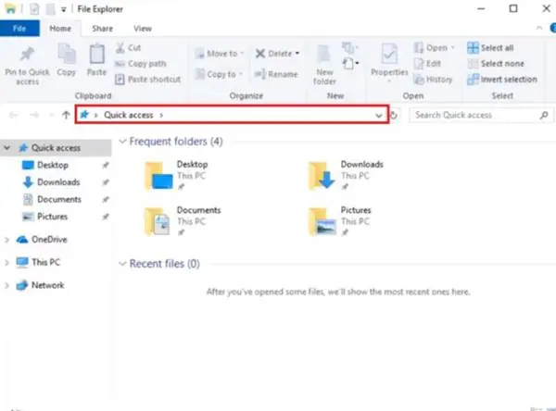This screenshot has width=556, height=411.
Task: Click the pin icon beside sidebar Desktop
Action: point(106,165)
